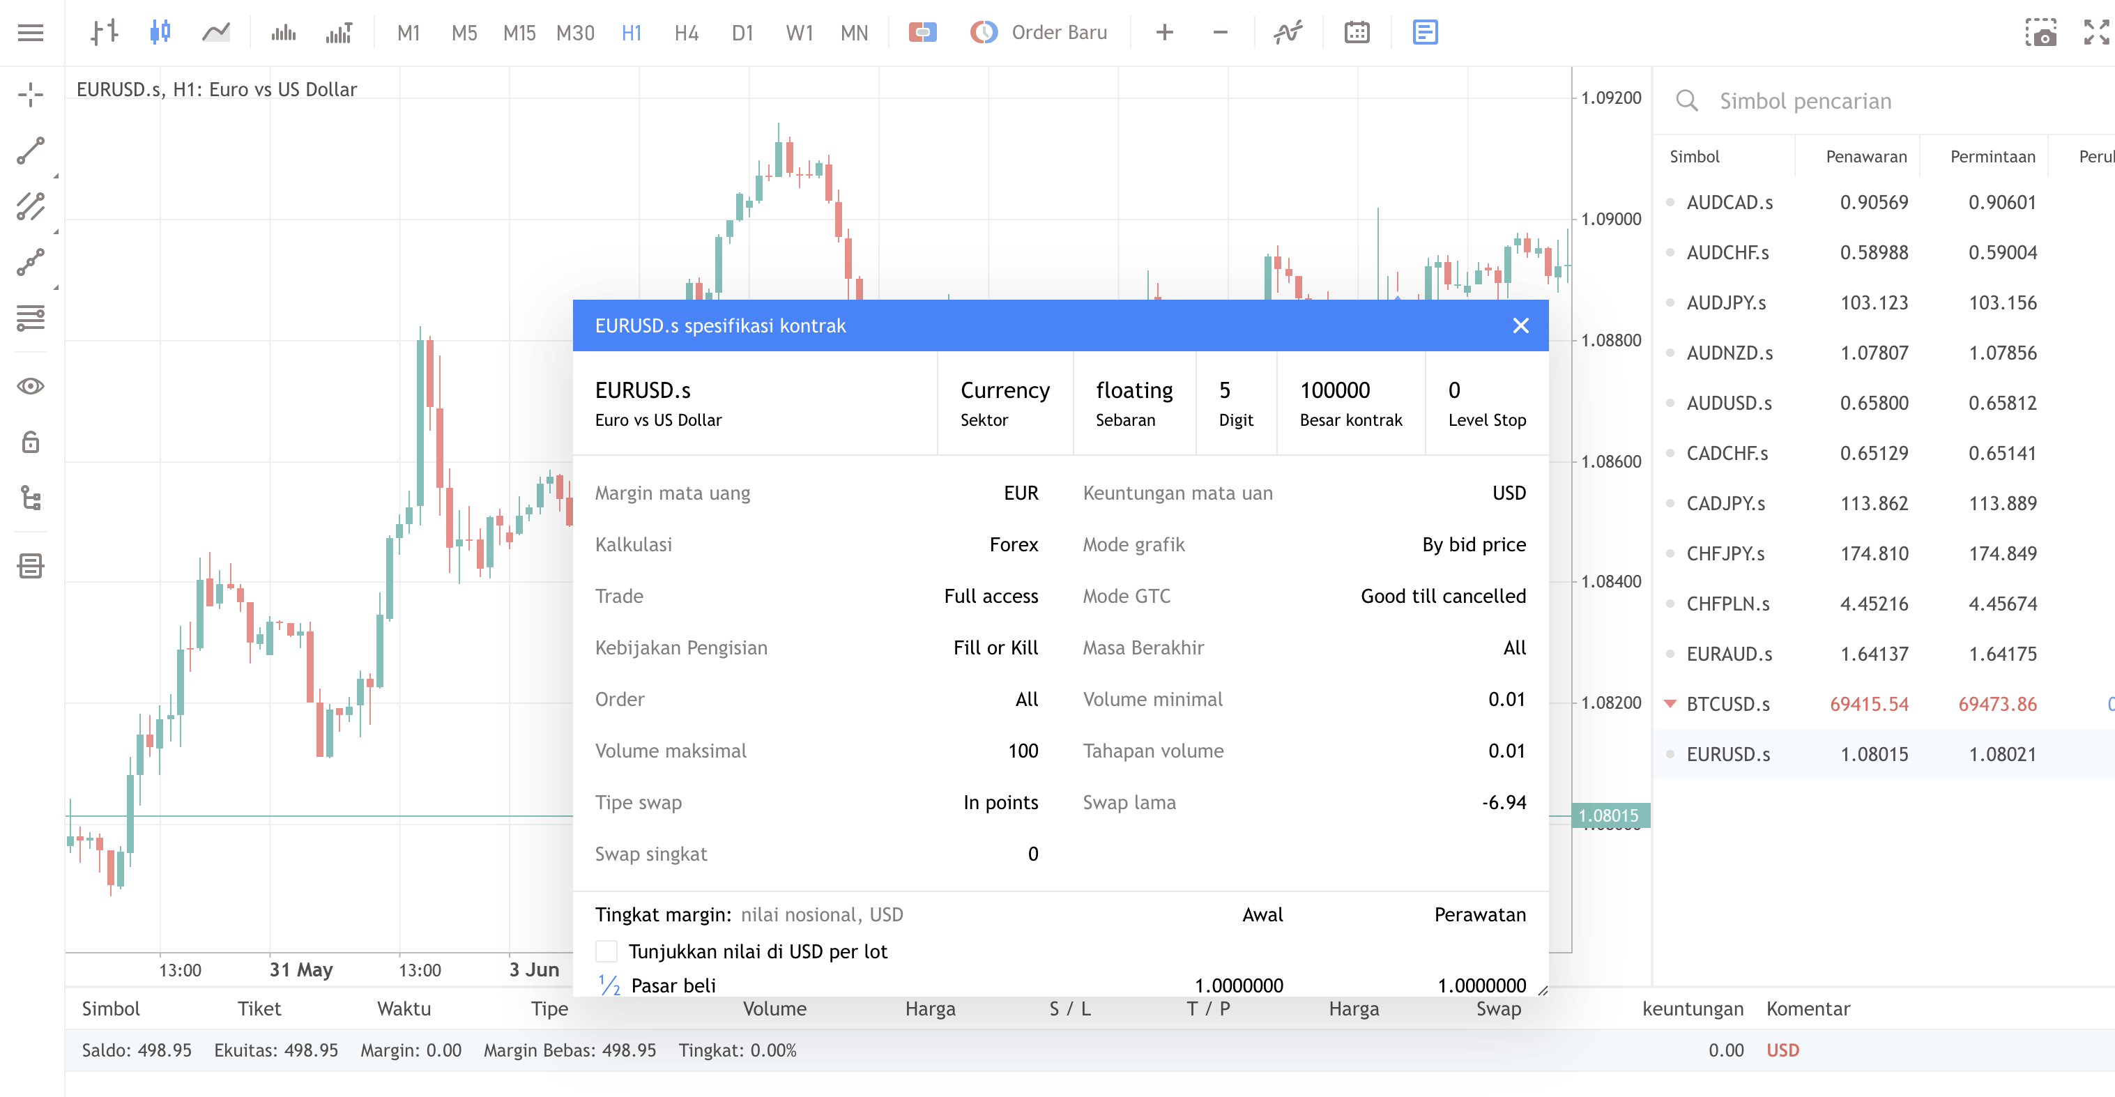Select W1 timeframe

click(799, 33)
